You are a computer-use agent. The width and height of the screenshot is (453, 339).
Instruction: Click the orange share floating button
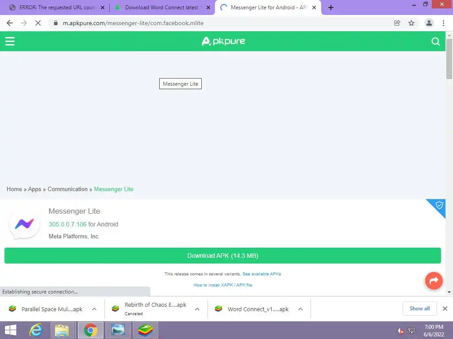(434, 280)
